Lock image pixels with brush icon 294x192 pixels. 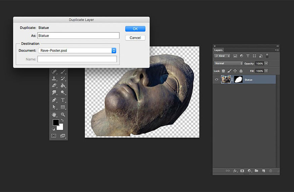pos(229,71)
